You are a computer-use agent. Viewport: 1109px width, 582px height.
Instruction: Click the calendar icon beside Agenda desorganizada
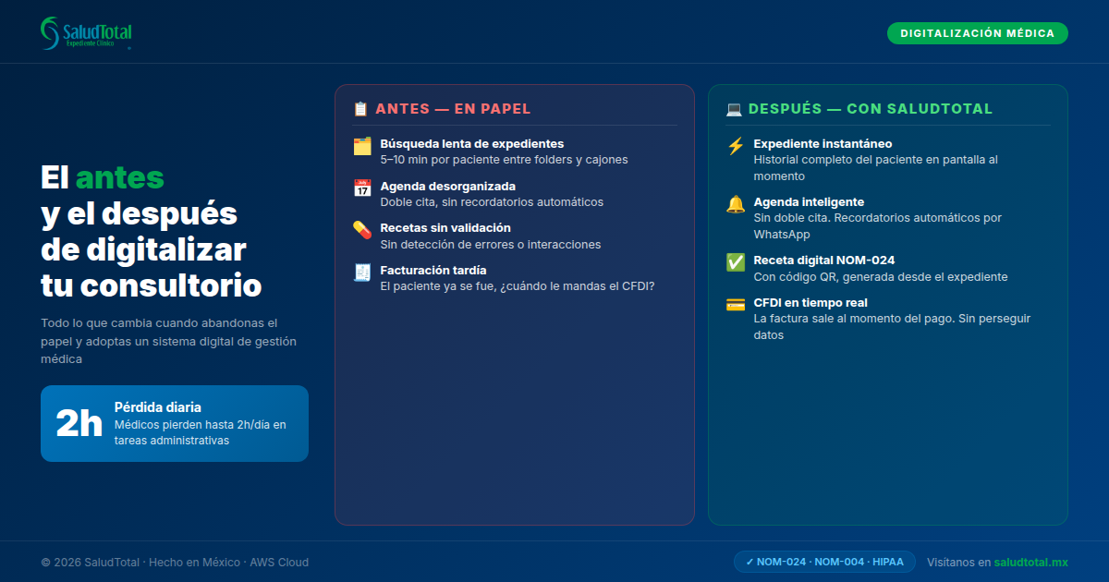361,189
